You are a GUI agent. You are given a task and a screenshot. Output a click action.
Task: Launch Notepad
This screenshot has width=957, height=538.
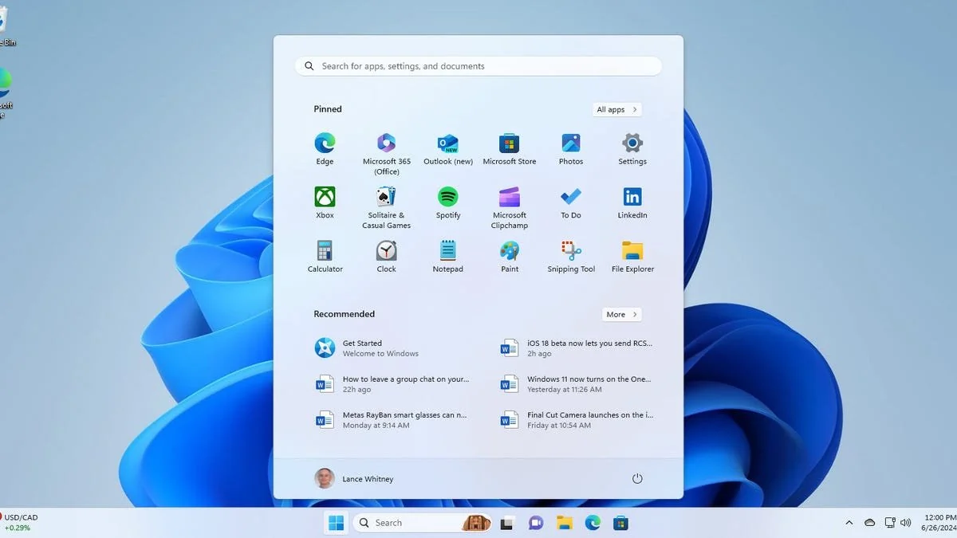448,256
